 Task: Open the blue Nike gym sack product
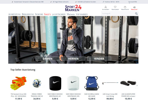pos(92,83)
